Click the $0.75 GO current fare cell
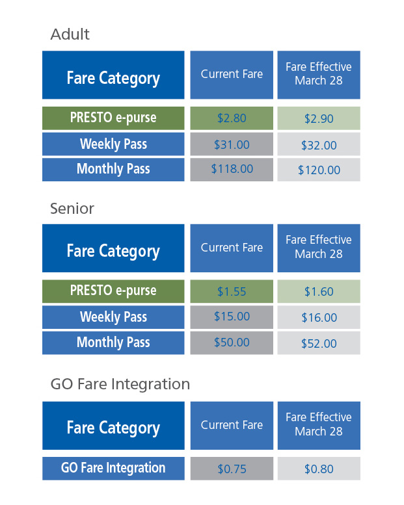The width and height of the screenshot is (404, 505). (x=232, y=469)
